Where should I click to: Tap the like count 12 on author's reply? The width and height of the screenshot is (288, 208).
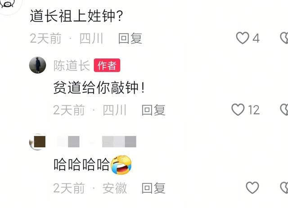254,110
